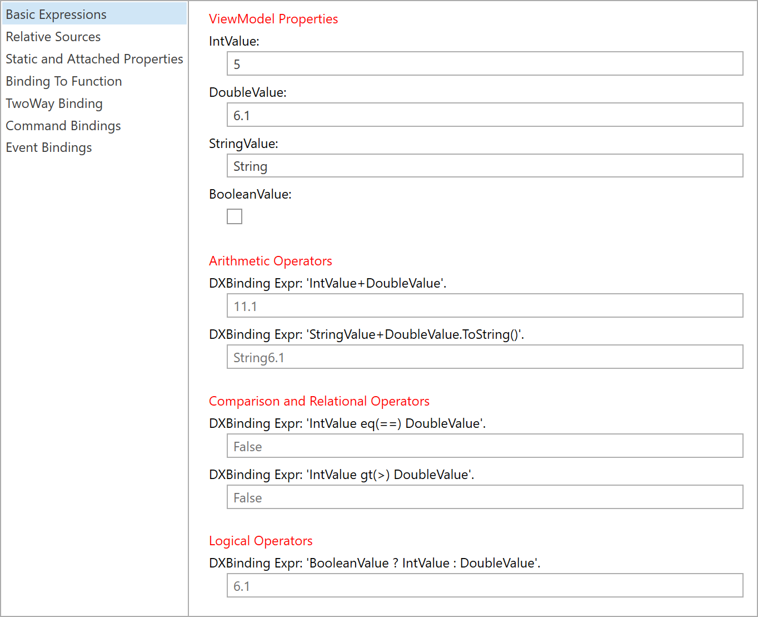Select the String6.1 concatenation result box
The height and width of the screenshot is (617, 758).
click(485, 357)
